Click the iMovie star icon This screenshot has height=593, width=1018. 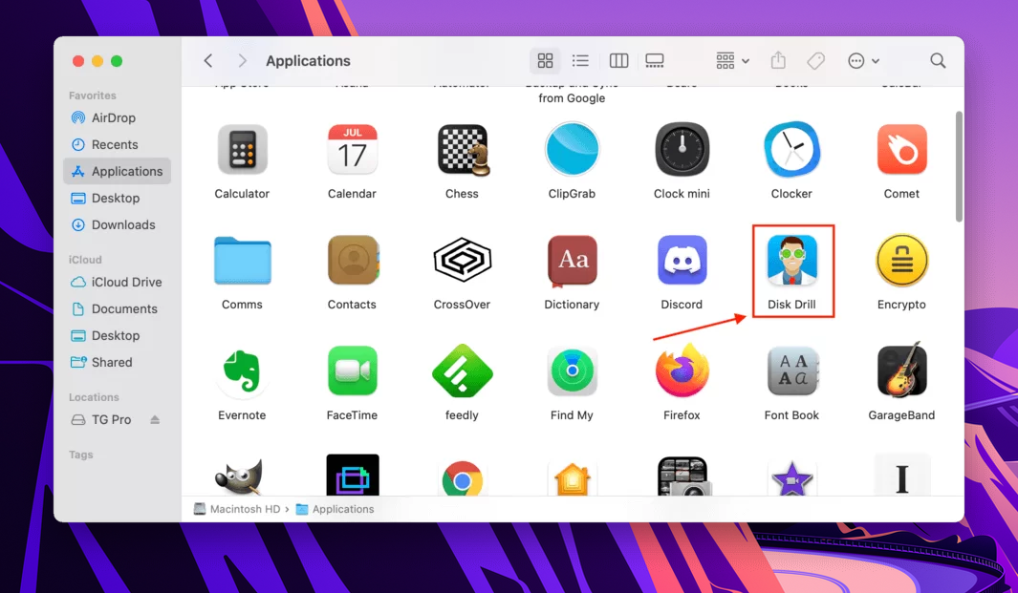(x=791, y=480)
